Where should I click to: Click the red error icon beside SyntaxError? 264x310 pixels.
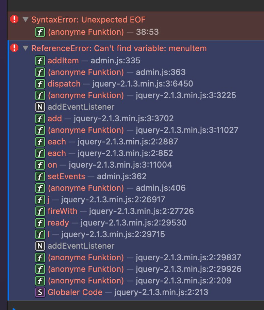coord(14,19)
